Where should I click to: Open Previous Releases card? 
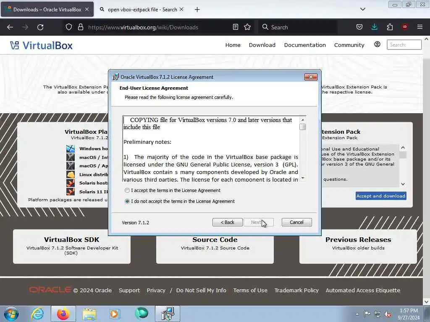358,246
